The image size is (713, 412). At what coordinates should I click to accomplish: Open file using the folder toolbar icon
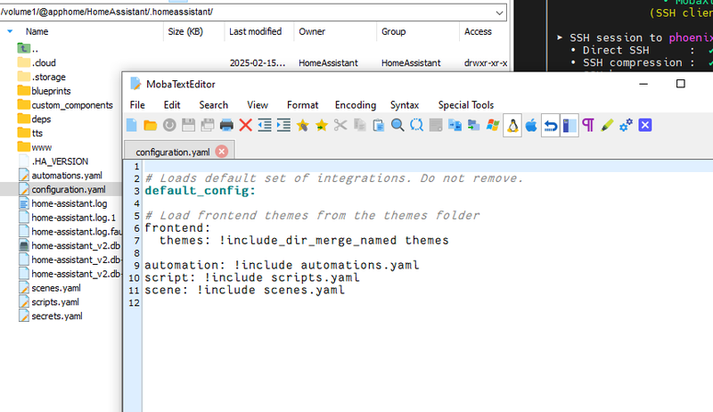(150, 125)
